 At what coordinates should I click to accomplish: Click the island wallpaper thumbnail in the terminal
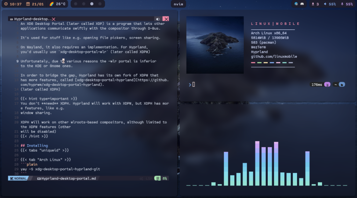[215, 45]
